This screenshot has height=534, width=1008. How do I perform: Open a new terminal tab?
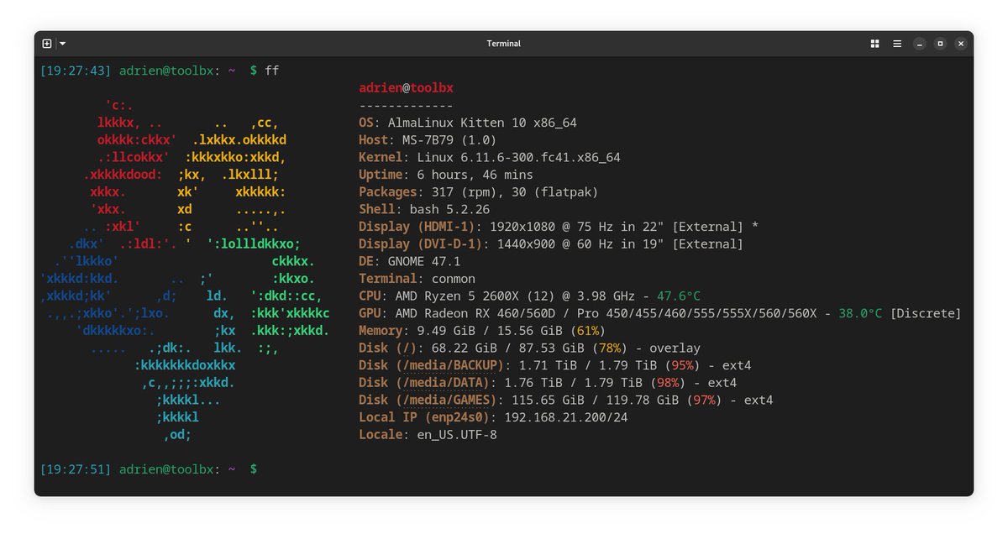(x=47, y=44)
